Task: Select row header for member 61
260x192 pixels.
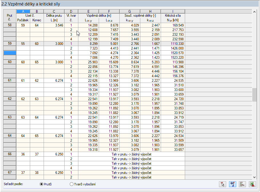Action: point(10,80)
